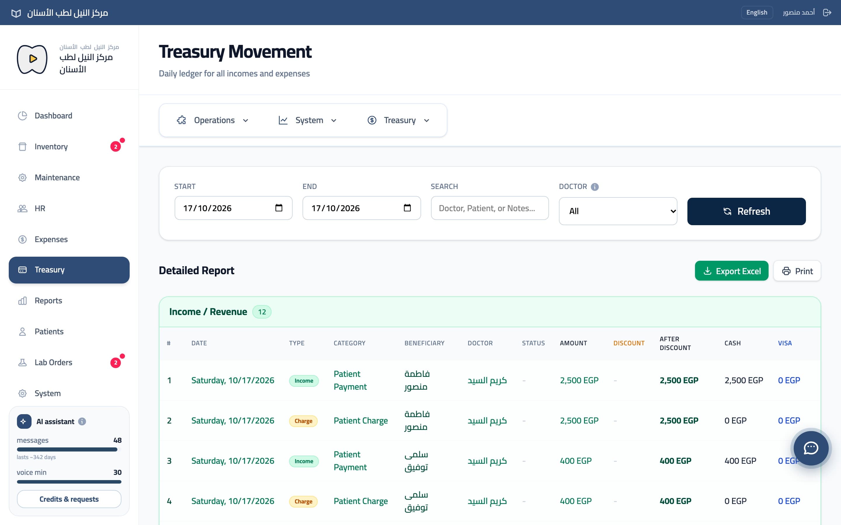Image resolution: width=841 pixels, height=525 pixels.
Task: Click the DISCOUNT column header
Action: [629, 343]
